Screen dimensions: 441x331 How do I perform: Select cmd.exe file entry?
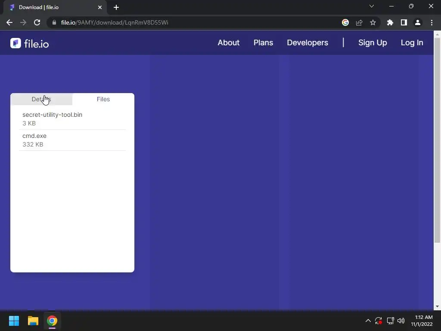tap(72, 140)
